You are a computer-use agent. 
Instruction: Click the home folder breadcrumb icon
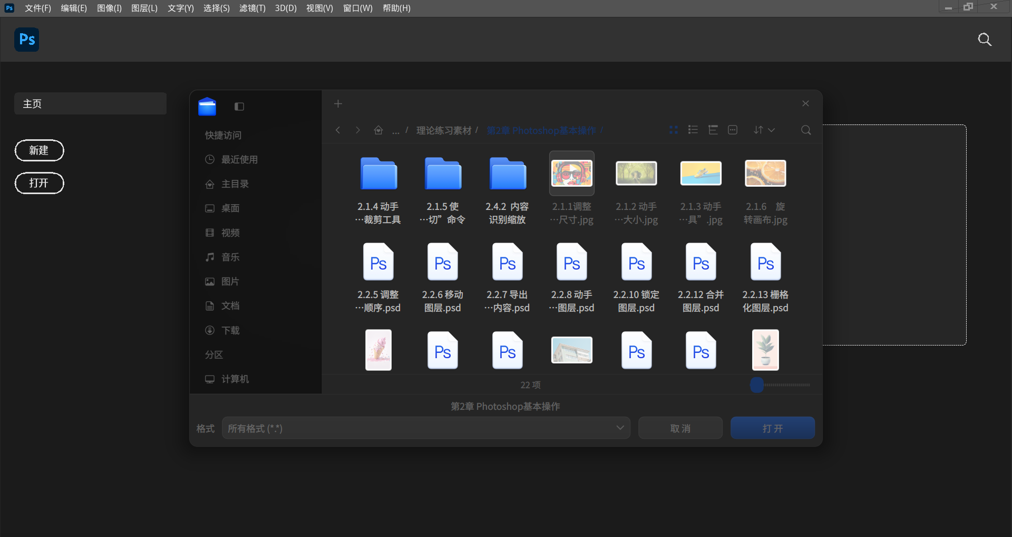[x=378, y=130]
